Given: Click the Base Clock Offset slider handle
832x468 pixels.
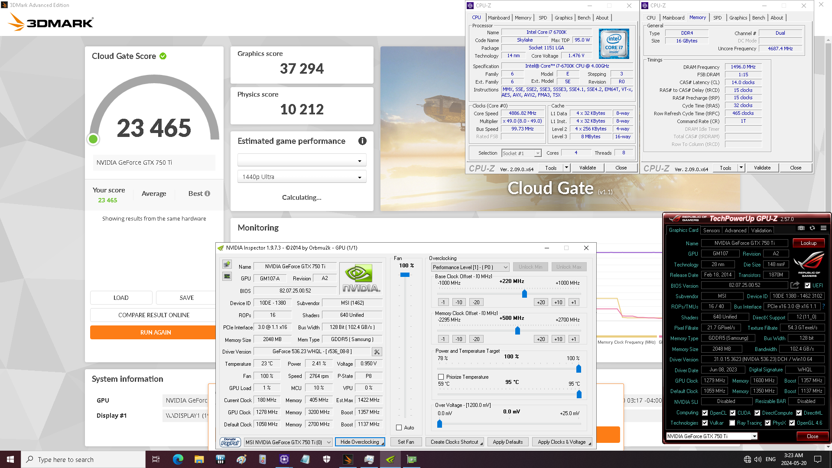Looking at the screenshot, I should click(524, 294).
